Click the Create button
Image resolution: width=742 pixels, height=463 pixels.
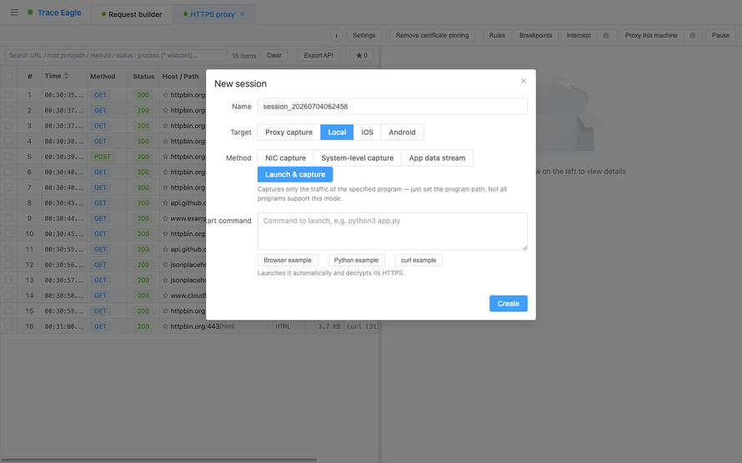509,303
